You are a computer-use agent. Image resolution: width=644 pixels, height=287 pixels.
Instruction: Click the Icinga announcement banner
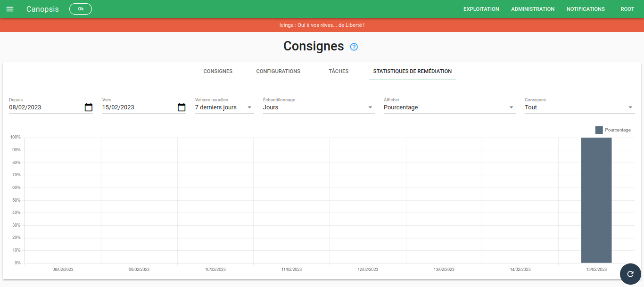(x=322, y=25)
